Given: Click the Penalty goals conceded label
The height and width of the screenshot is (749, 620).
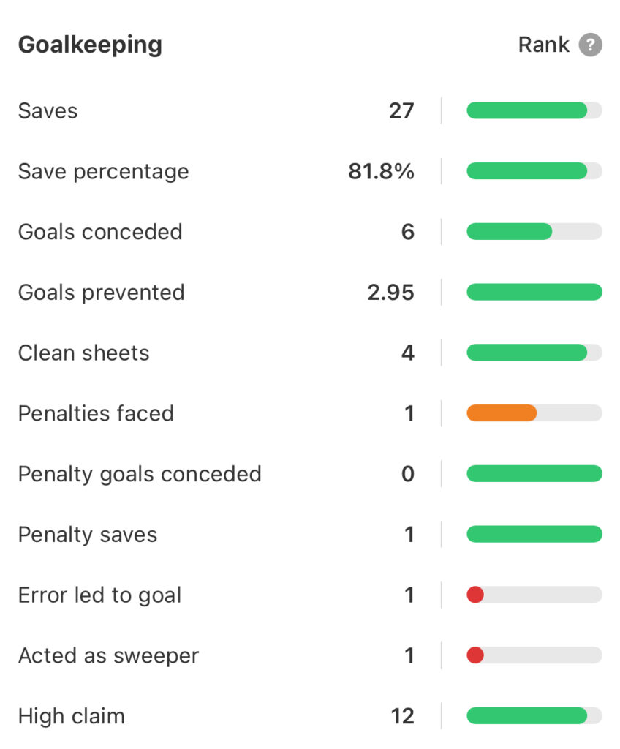Looking at the screenshot, I should [x=140, y=474].
